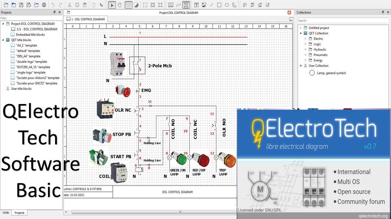The image size is (391, 219).
Task: Print the diagram using printer icon
Action: tap(44, 5)
